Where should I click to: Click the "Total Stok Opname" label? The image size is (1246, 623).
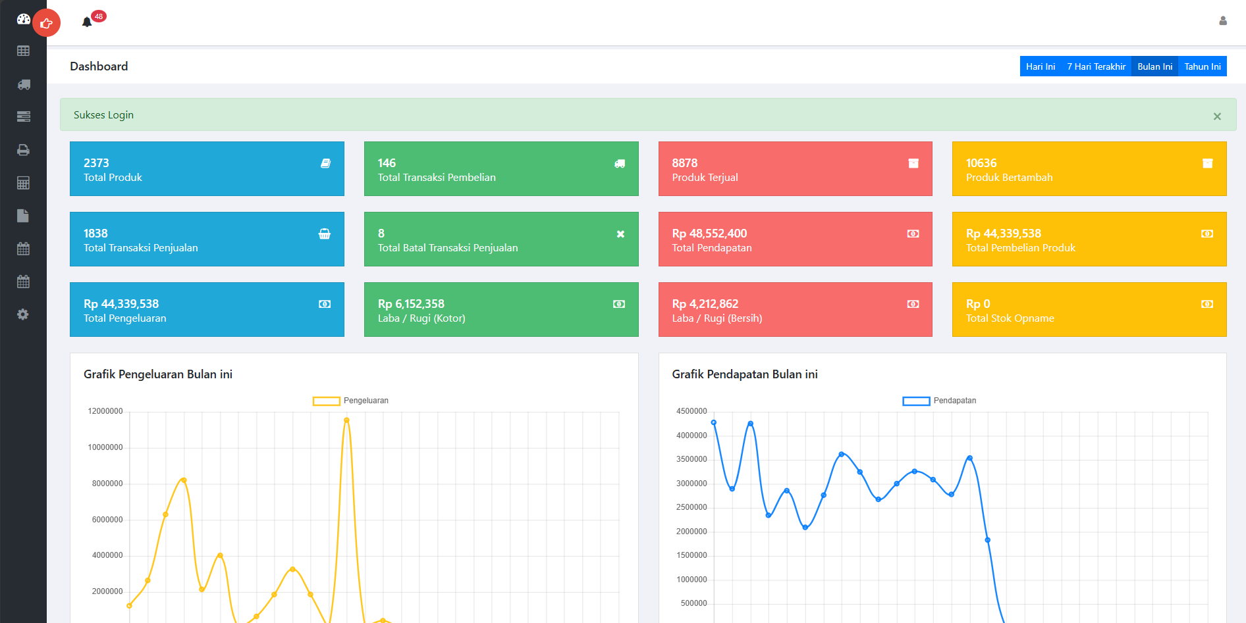click(x=1010, y=318)
